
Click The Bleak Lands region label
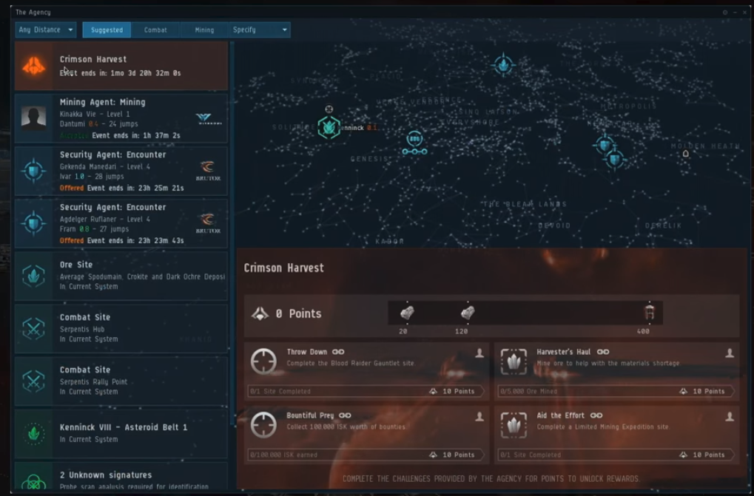coord(525,204)
